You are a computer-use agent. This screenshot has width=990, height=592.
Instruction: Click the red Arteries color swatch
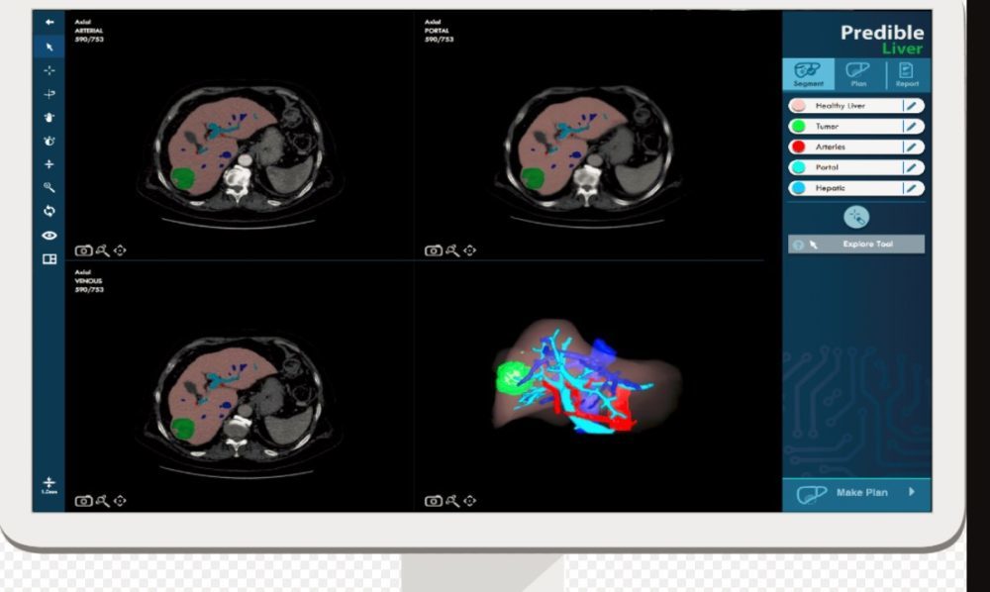coord(797,148)
